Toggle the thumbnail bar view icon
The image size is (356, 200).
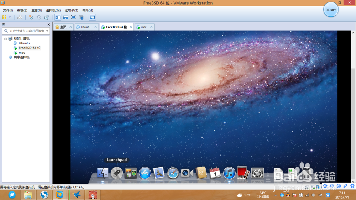[66, 17]
